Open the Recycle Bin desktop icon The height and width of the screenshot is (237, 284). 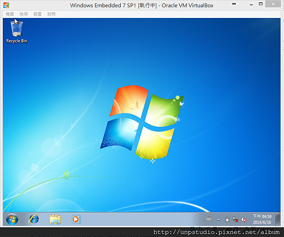(x=17, y=32)
